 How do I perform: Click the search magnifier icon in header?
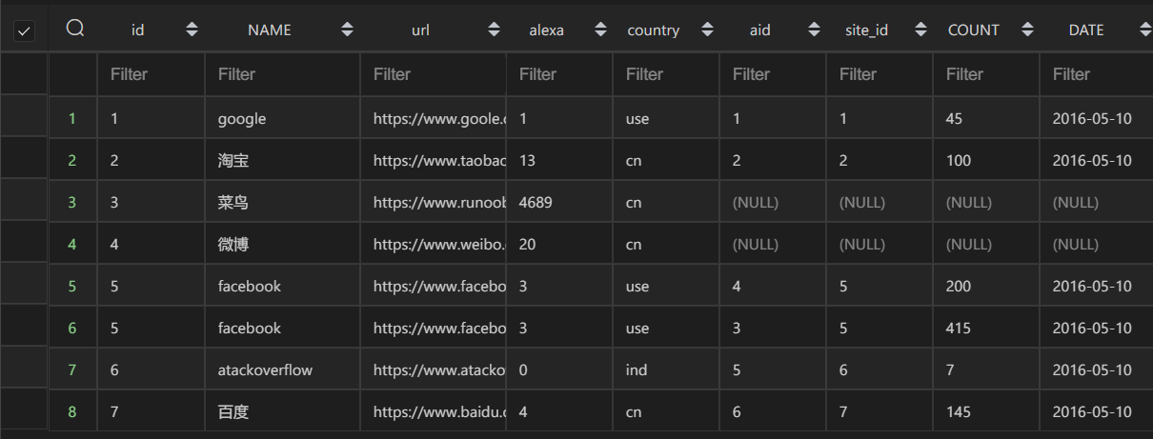tap(75, 30)
